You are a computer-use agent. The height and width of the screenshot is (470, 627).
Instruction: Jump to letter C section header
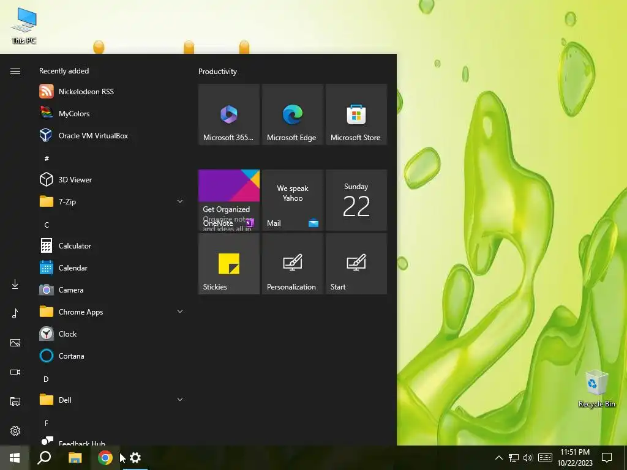tap(47, 225)
